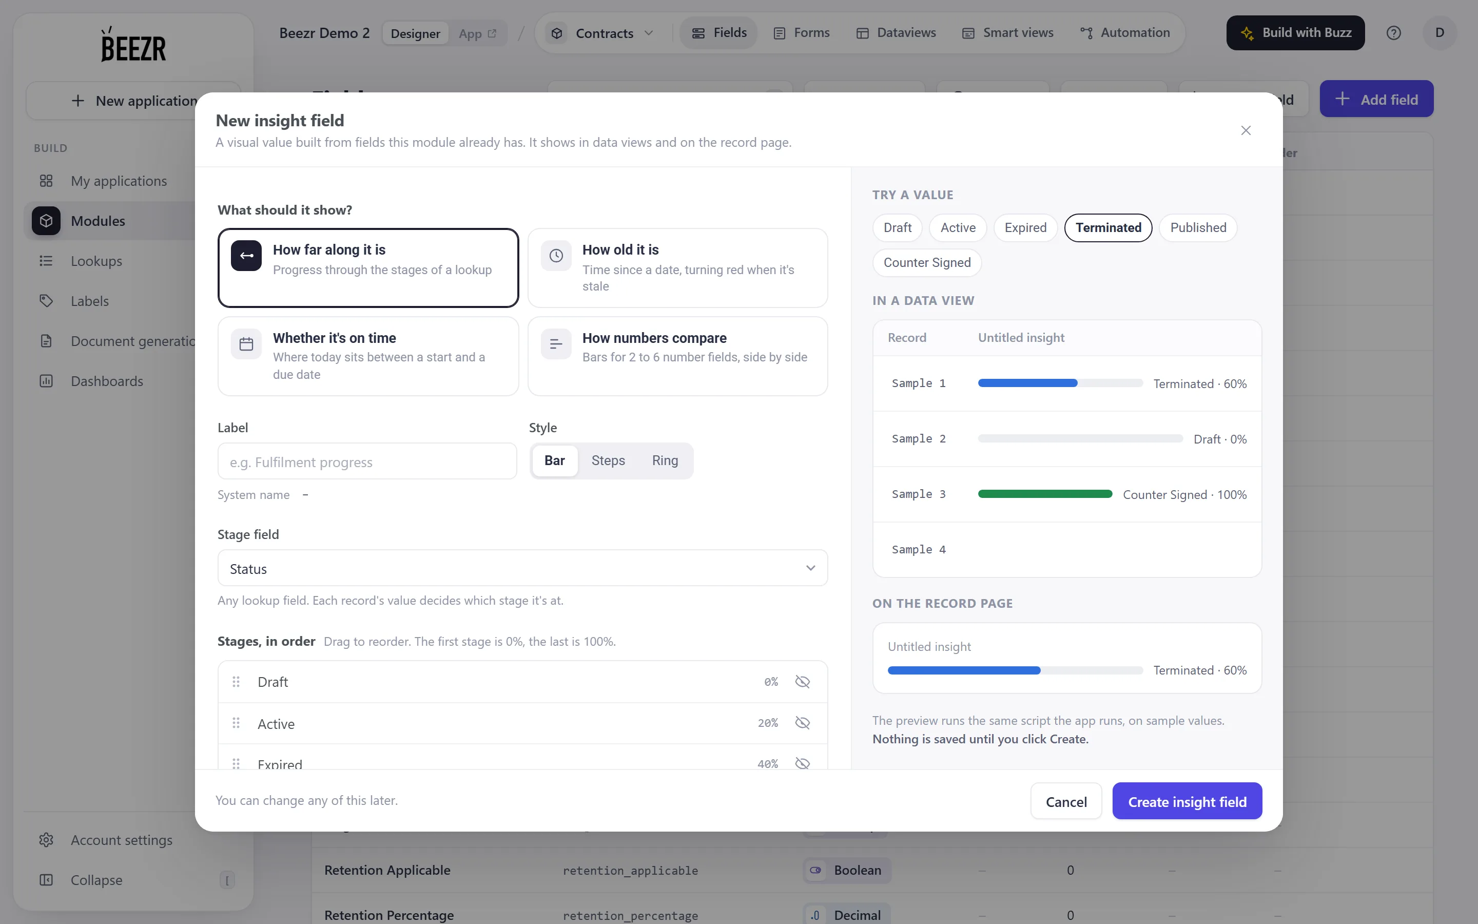Screen dimensions: 1478x924
Task: Click the Label text input field
Action: pos(367,461)
